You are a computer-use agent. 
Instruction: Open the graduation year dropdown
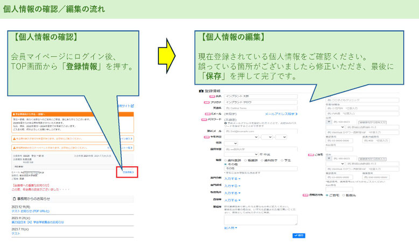pyautogui.click(x=241, y=155)
